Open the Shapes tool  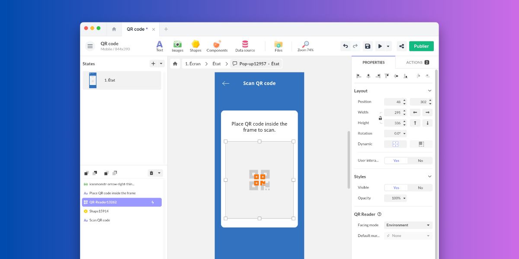pos(195,46)
